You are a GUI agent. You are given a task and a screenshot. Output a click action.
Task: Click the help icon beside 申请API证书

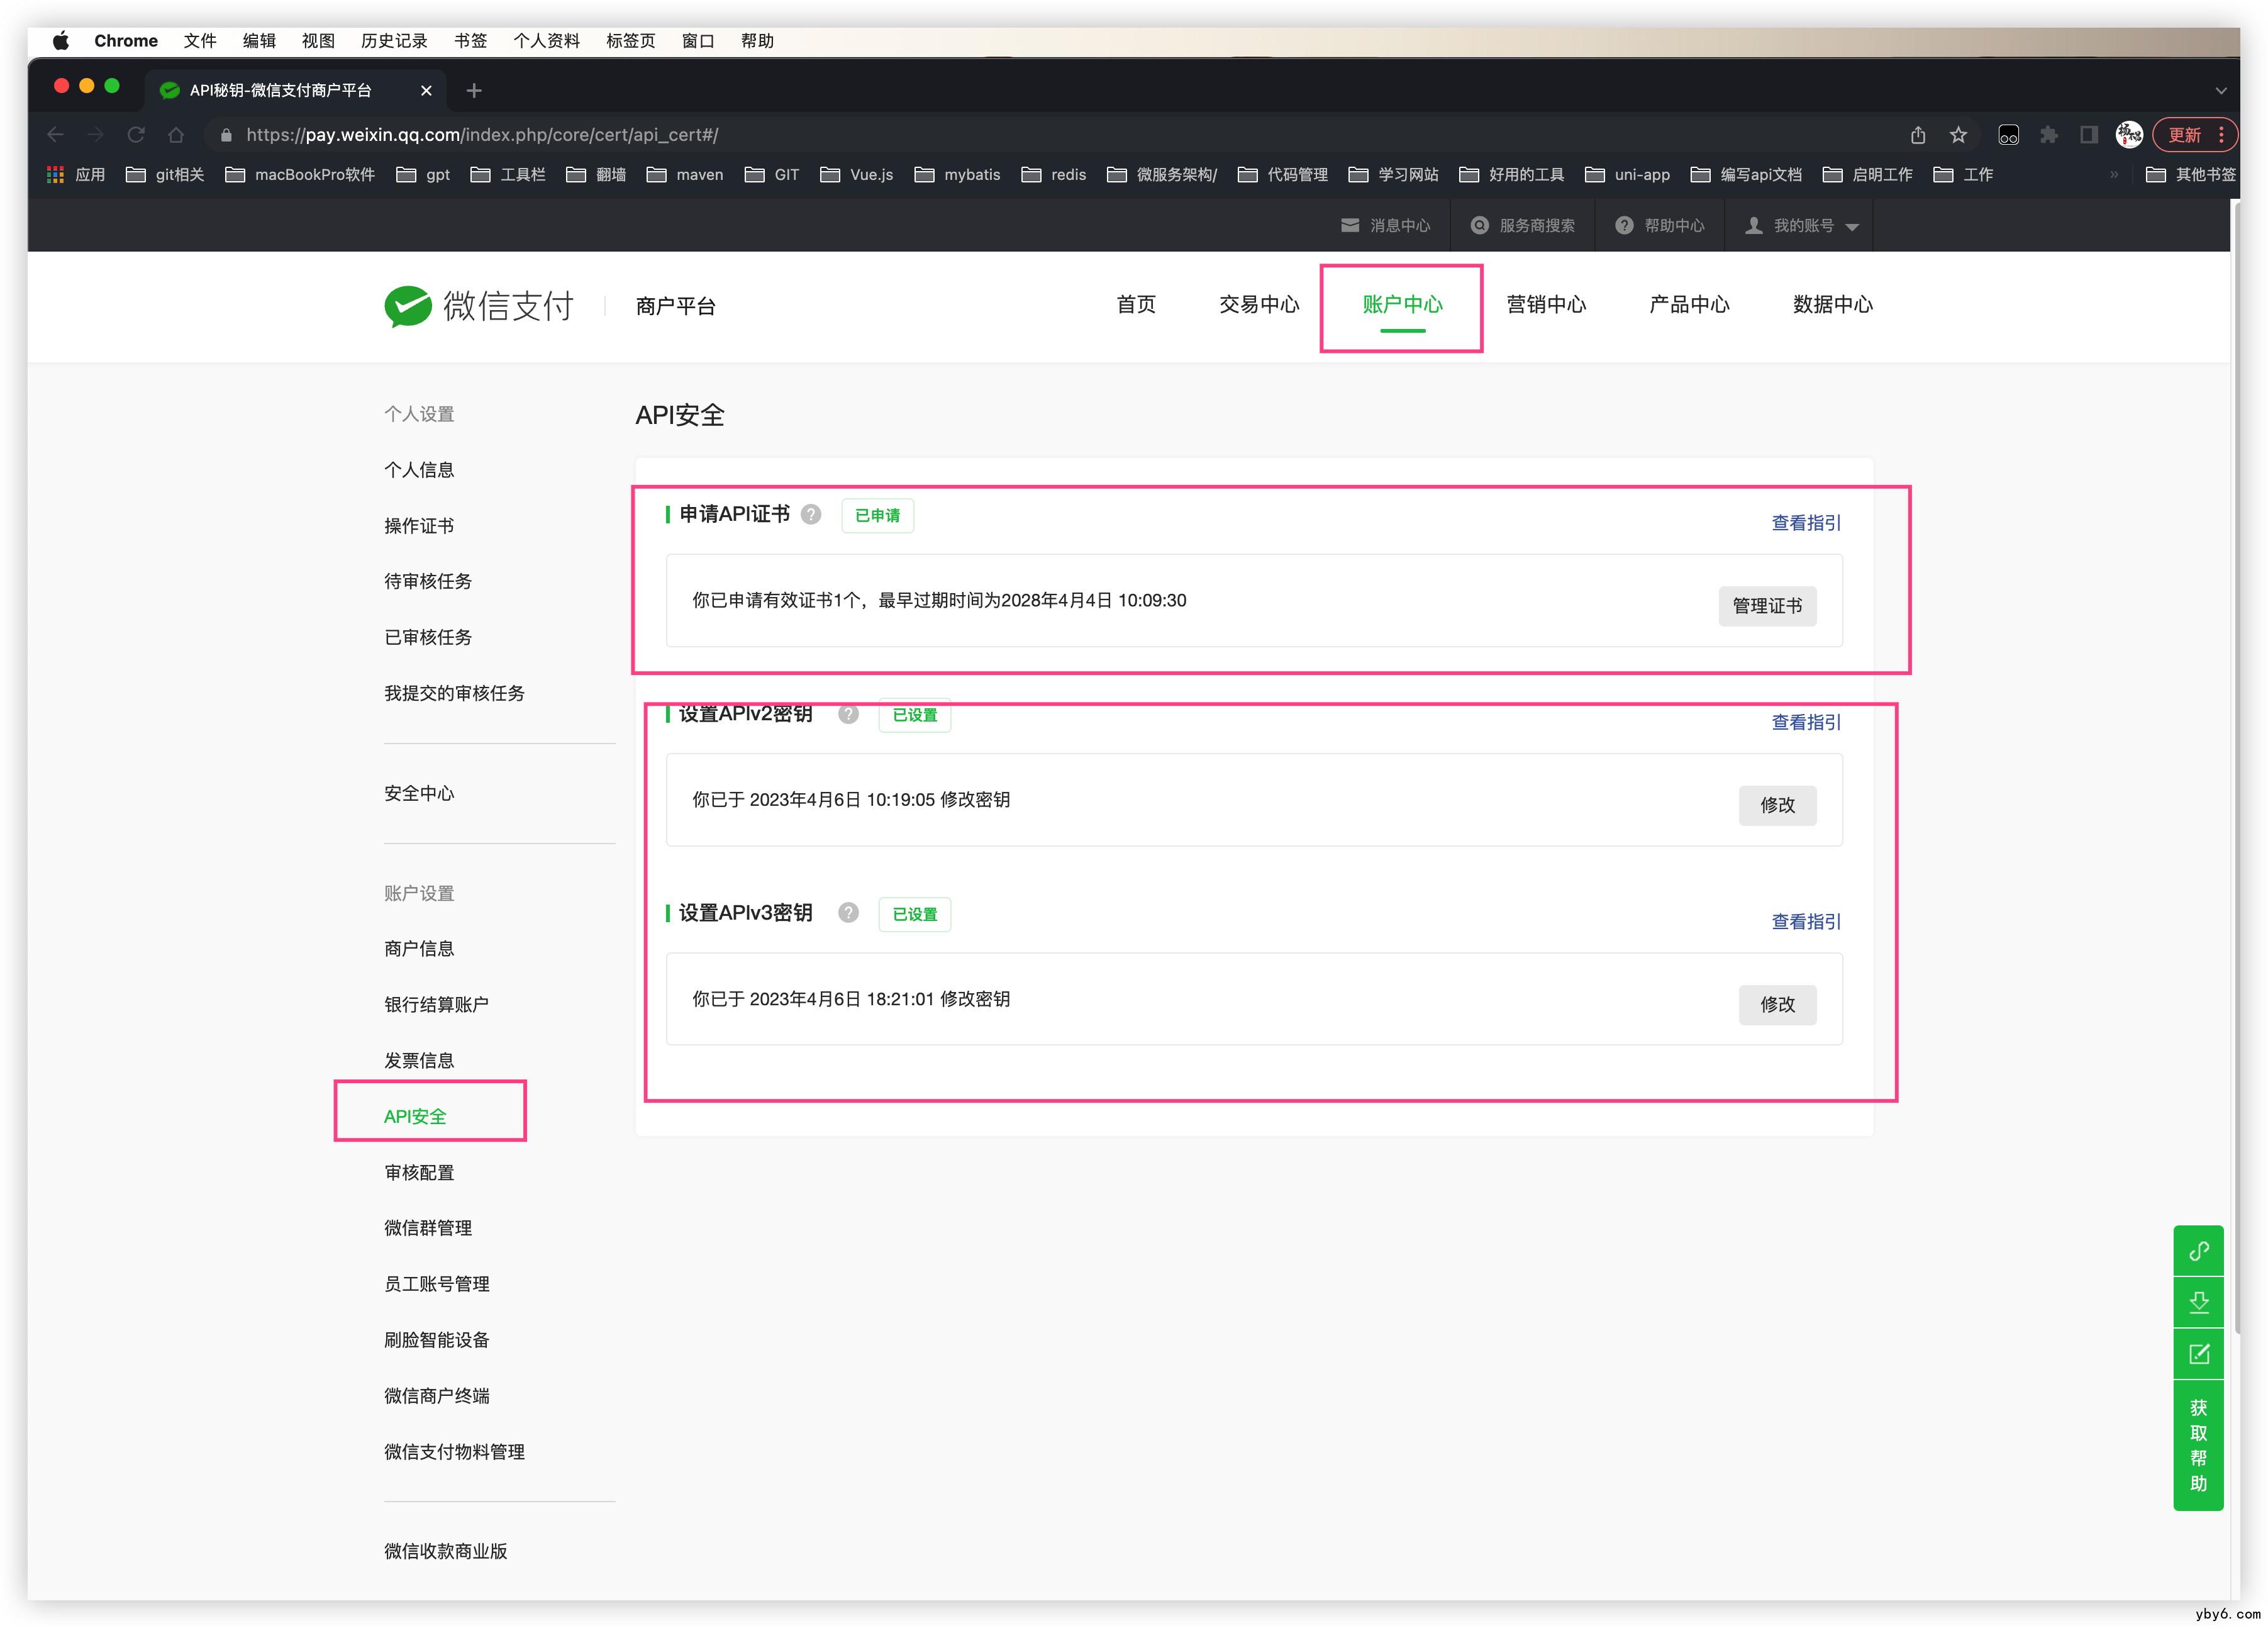(x=811, y=515)
